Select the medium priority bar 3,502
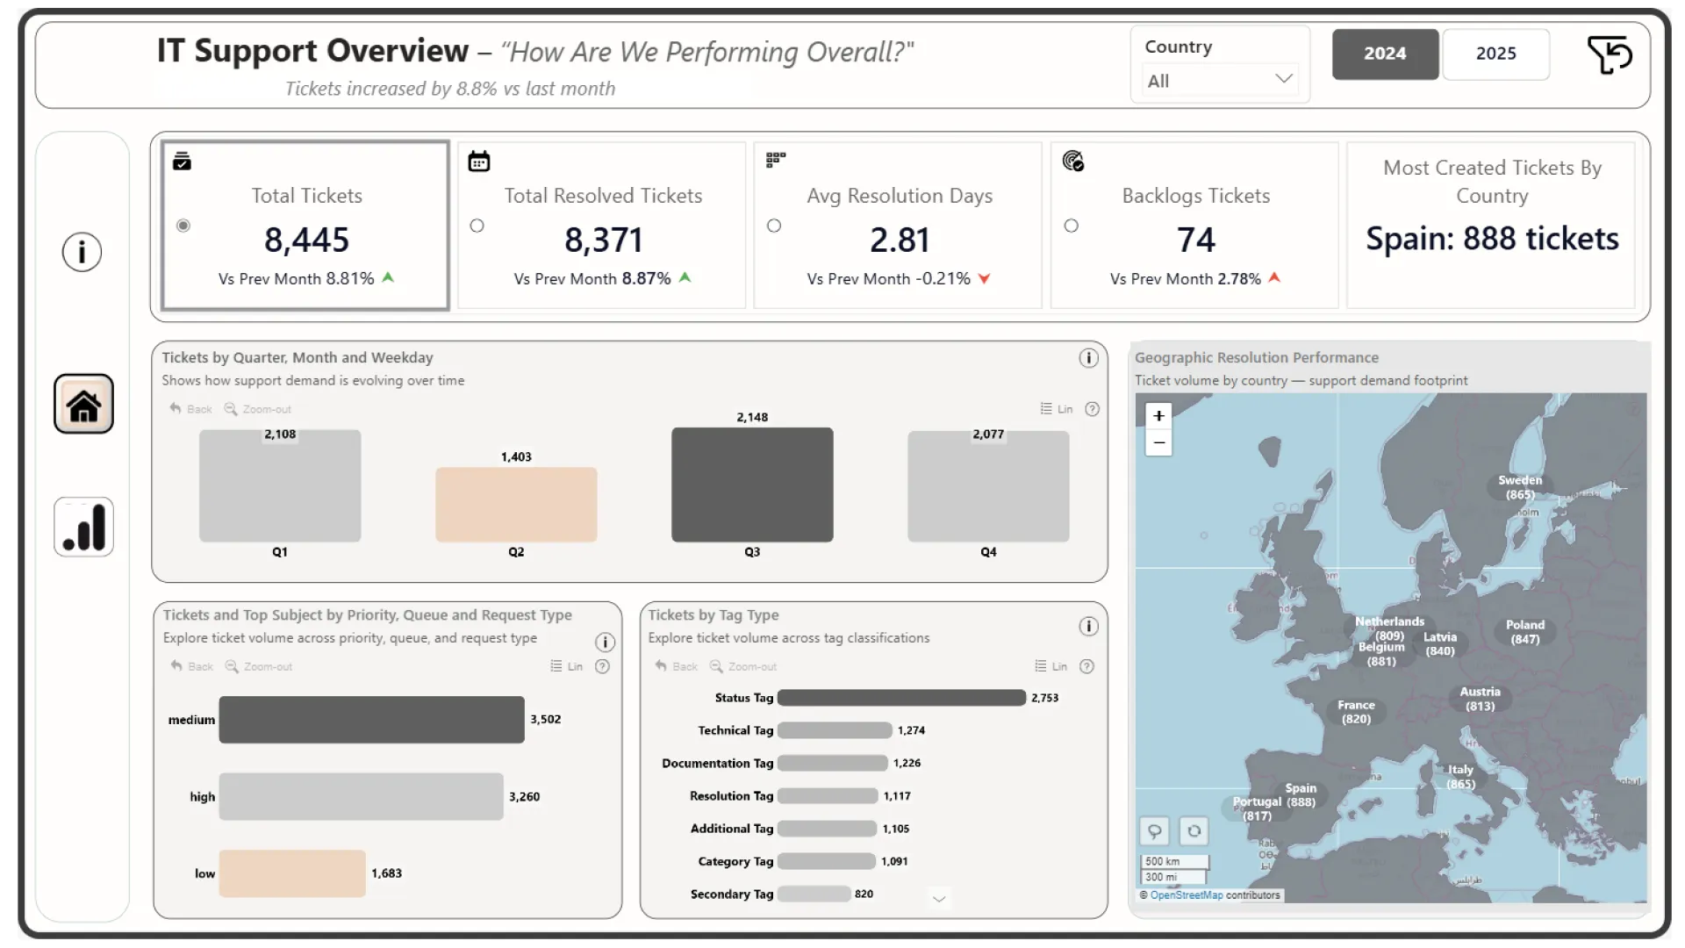Image resolution: width=1685 pixels, height=948 pixels. (371, 720)
